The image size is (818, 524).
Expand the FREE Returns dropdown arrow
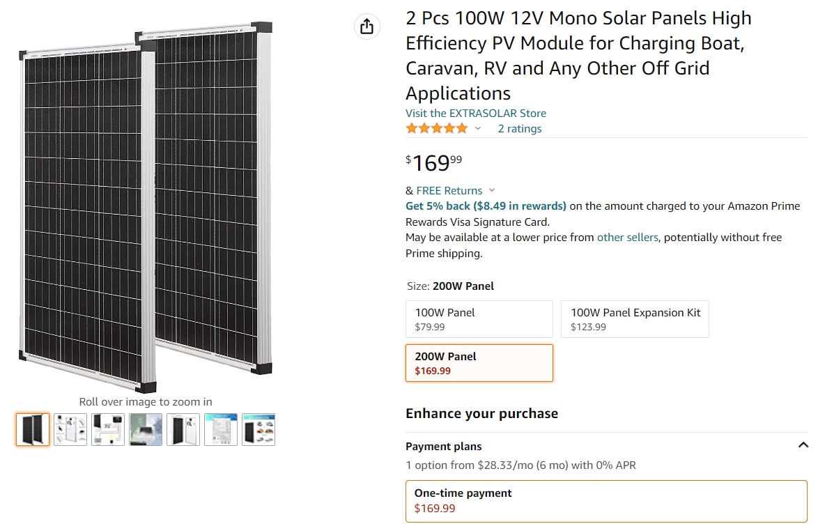492,190
